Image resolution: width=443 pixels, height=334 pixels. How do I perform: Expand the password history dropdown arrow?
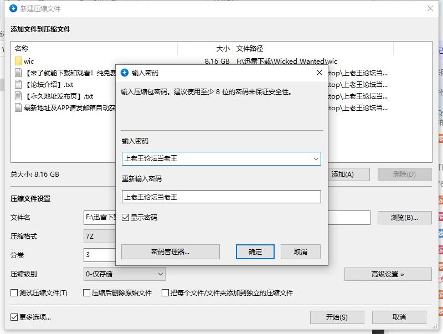pos(316,159)
